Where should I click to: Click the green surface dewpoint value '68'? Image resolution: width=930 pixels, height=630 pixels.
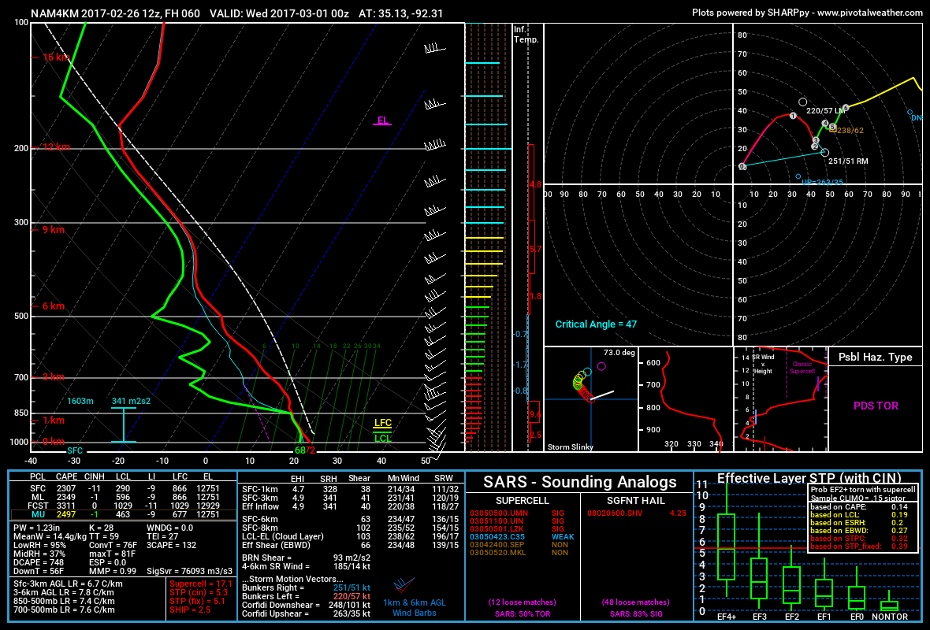(x=300, y=450)
